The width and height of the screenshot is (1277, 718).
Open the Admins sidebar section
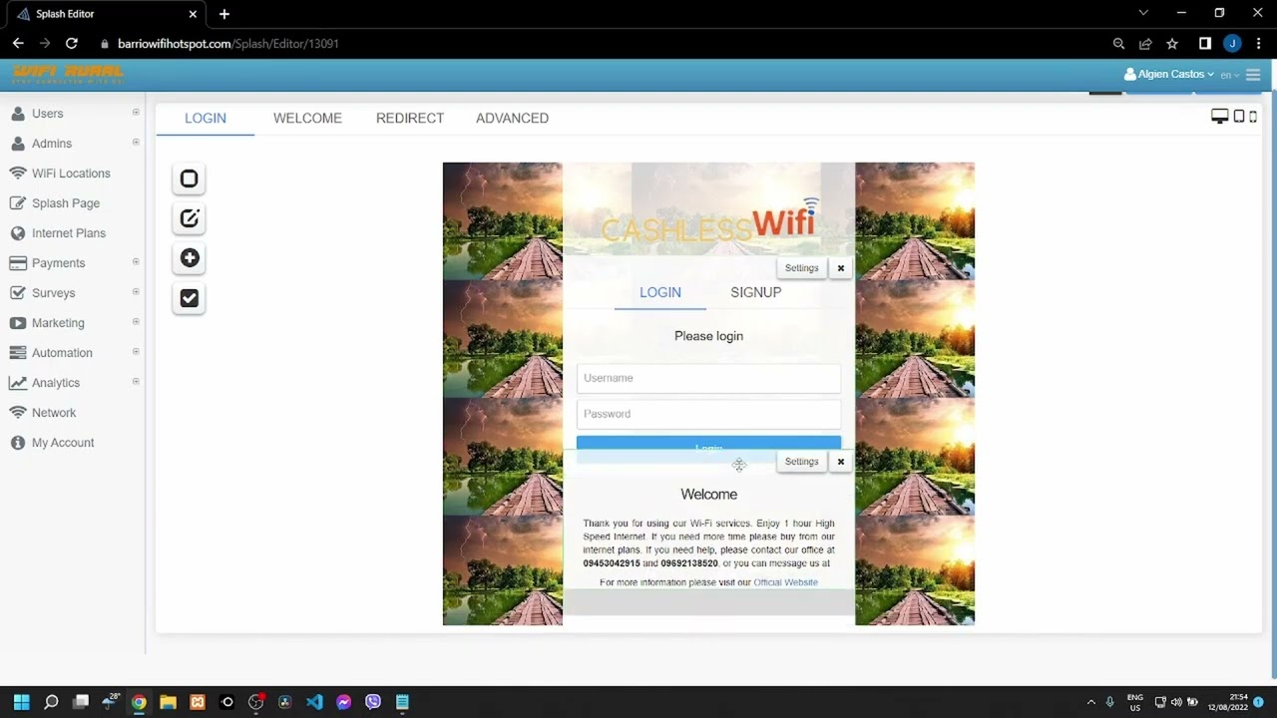52,144
